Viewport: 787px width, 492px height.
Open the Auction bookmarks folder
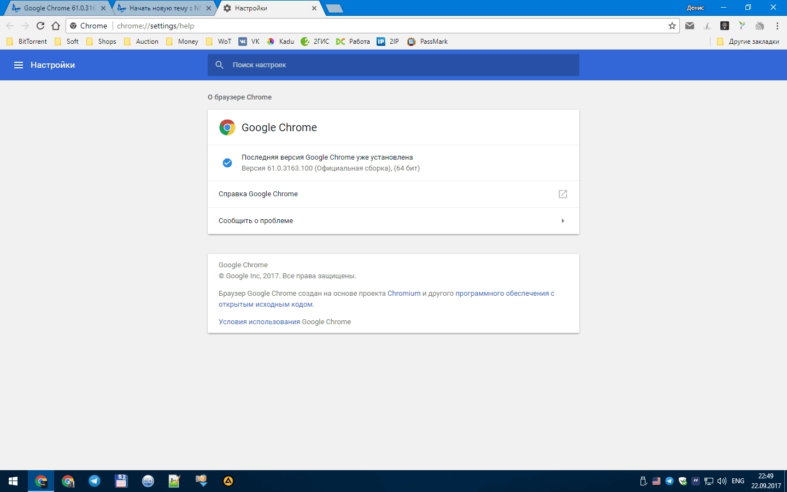141,42
